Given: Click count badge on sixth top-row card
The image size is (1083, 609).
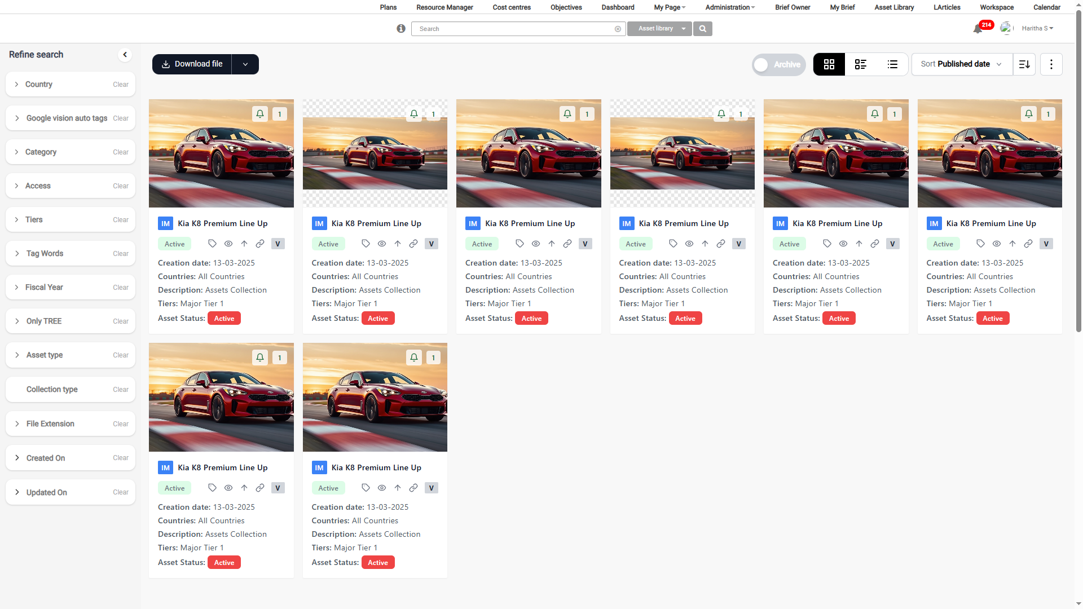Looking at the screenshot, I should point(1048,114).
